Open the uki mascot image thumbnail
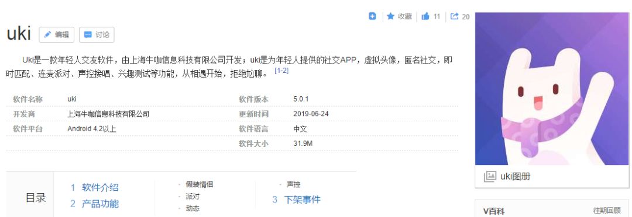 point(552,89)
